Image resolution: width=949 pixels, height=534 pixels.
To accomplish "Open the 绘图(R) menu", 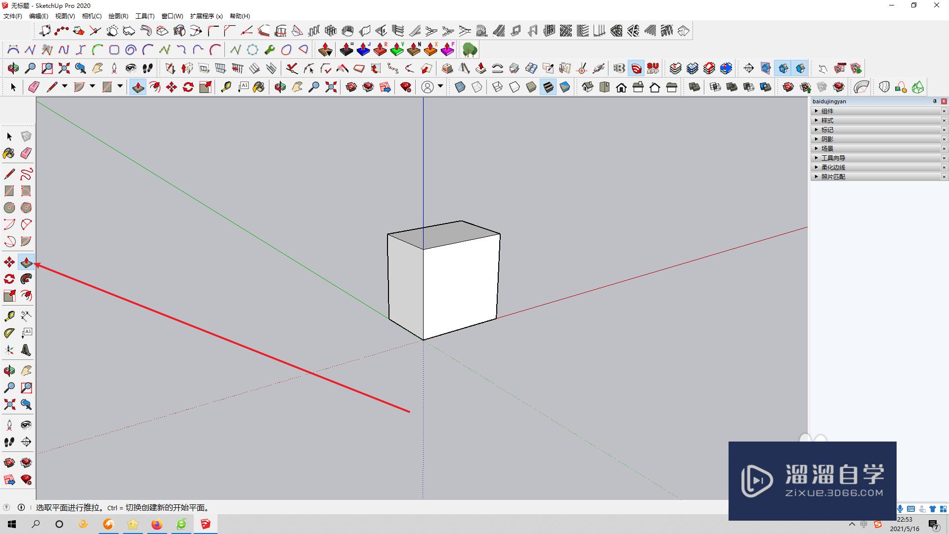I will point(118,16).
